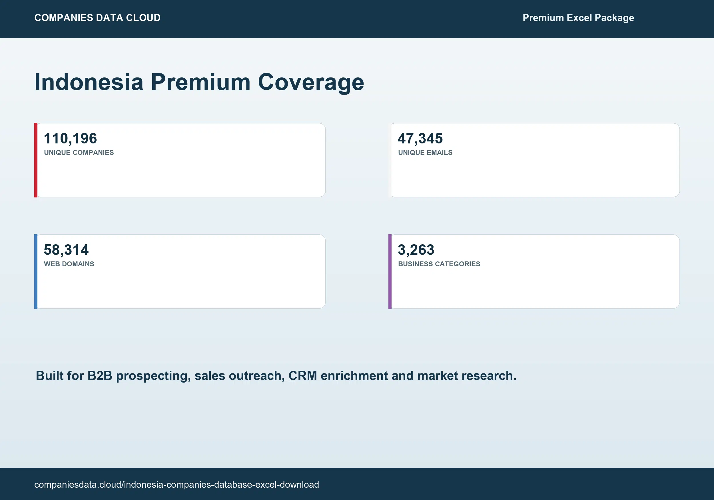Click the Built for B2B prospecting tagline
The height and width of the screenshot is (500, 714).
pyautogui.click(x=276, y=376)
